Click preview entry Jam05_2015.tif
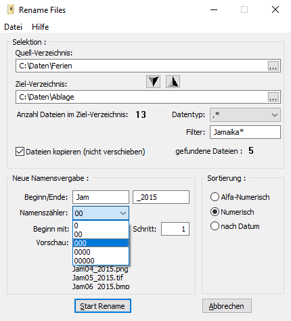 (97, 278)
